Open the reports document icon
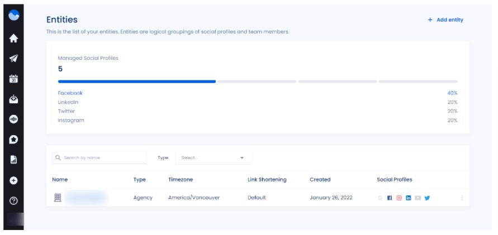The image size is (498, 235). point(14,160)
